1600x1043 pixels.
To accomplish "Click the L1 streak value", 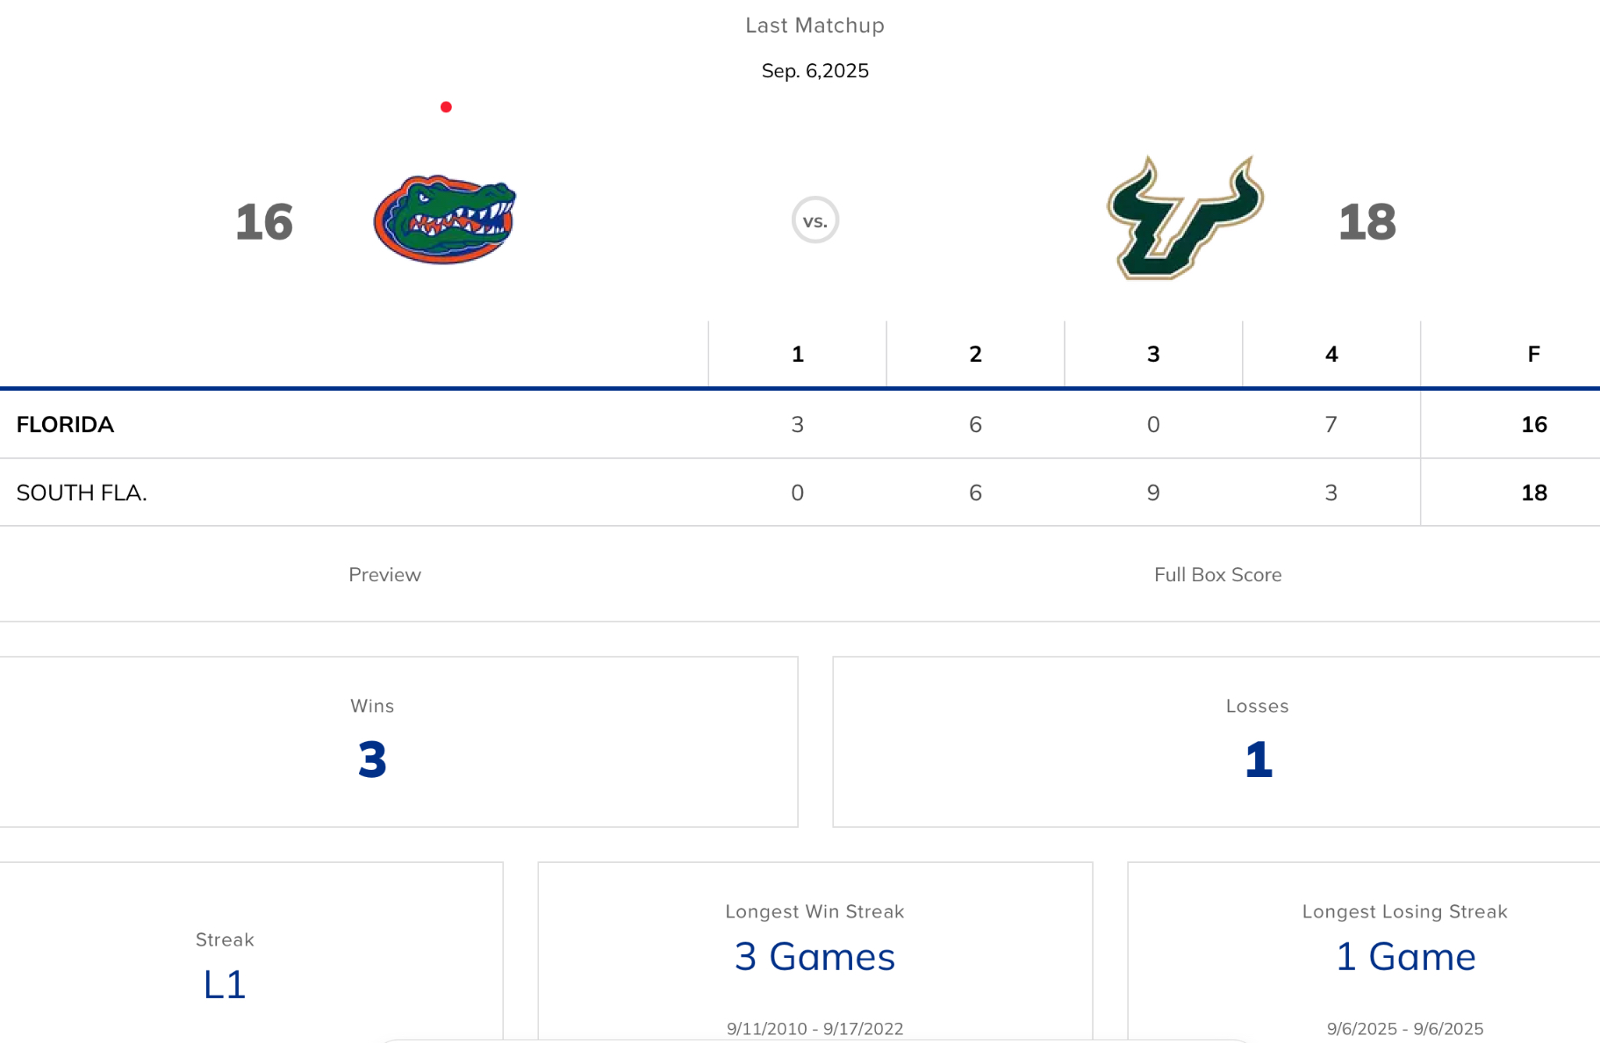I will (x=225, y=985).
